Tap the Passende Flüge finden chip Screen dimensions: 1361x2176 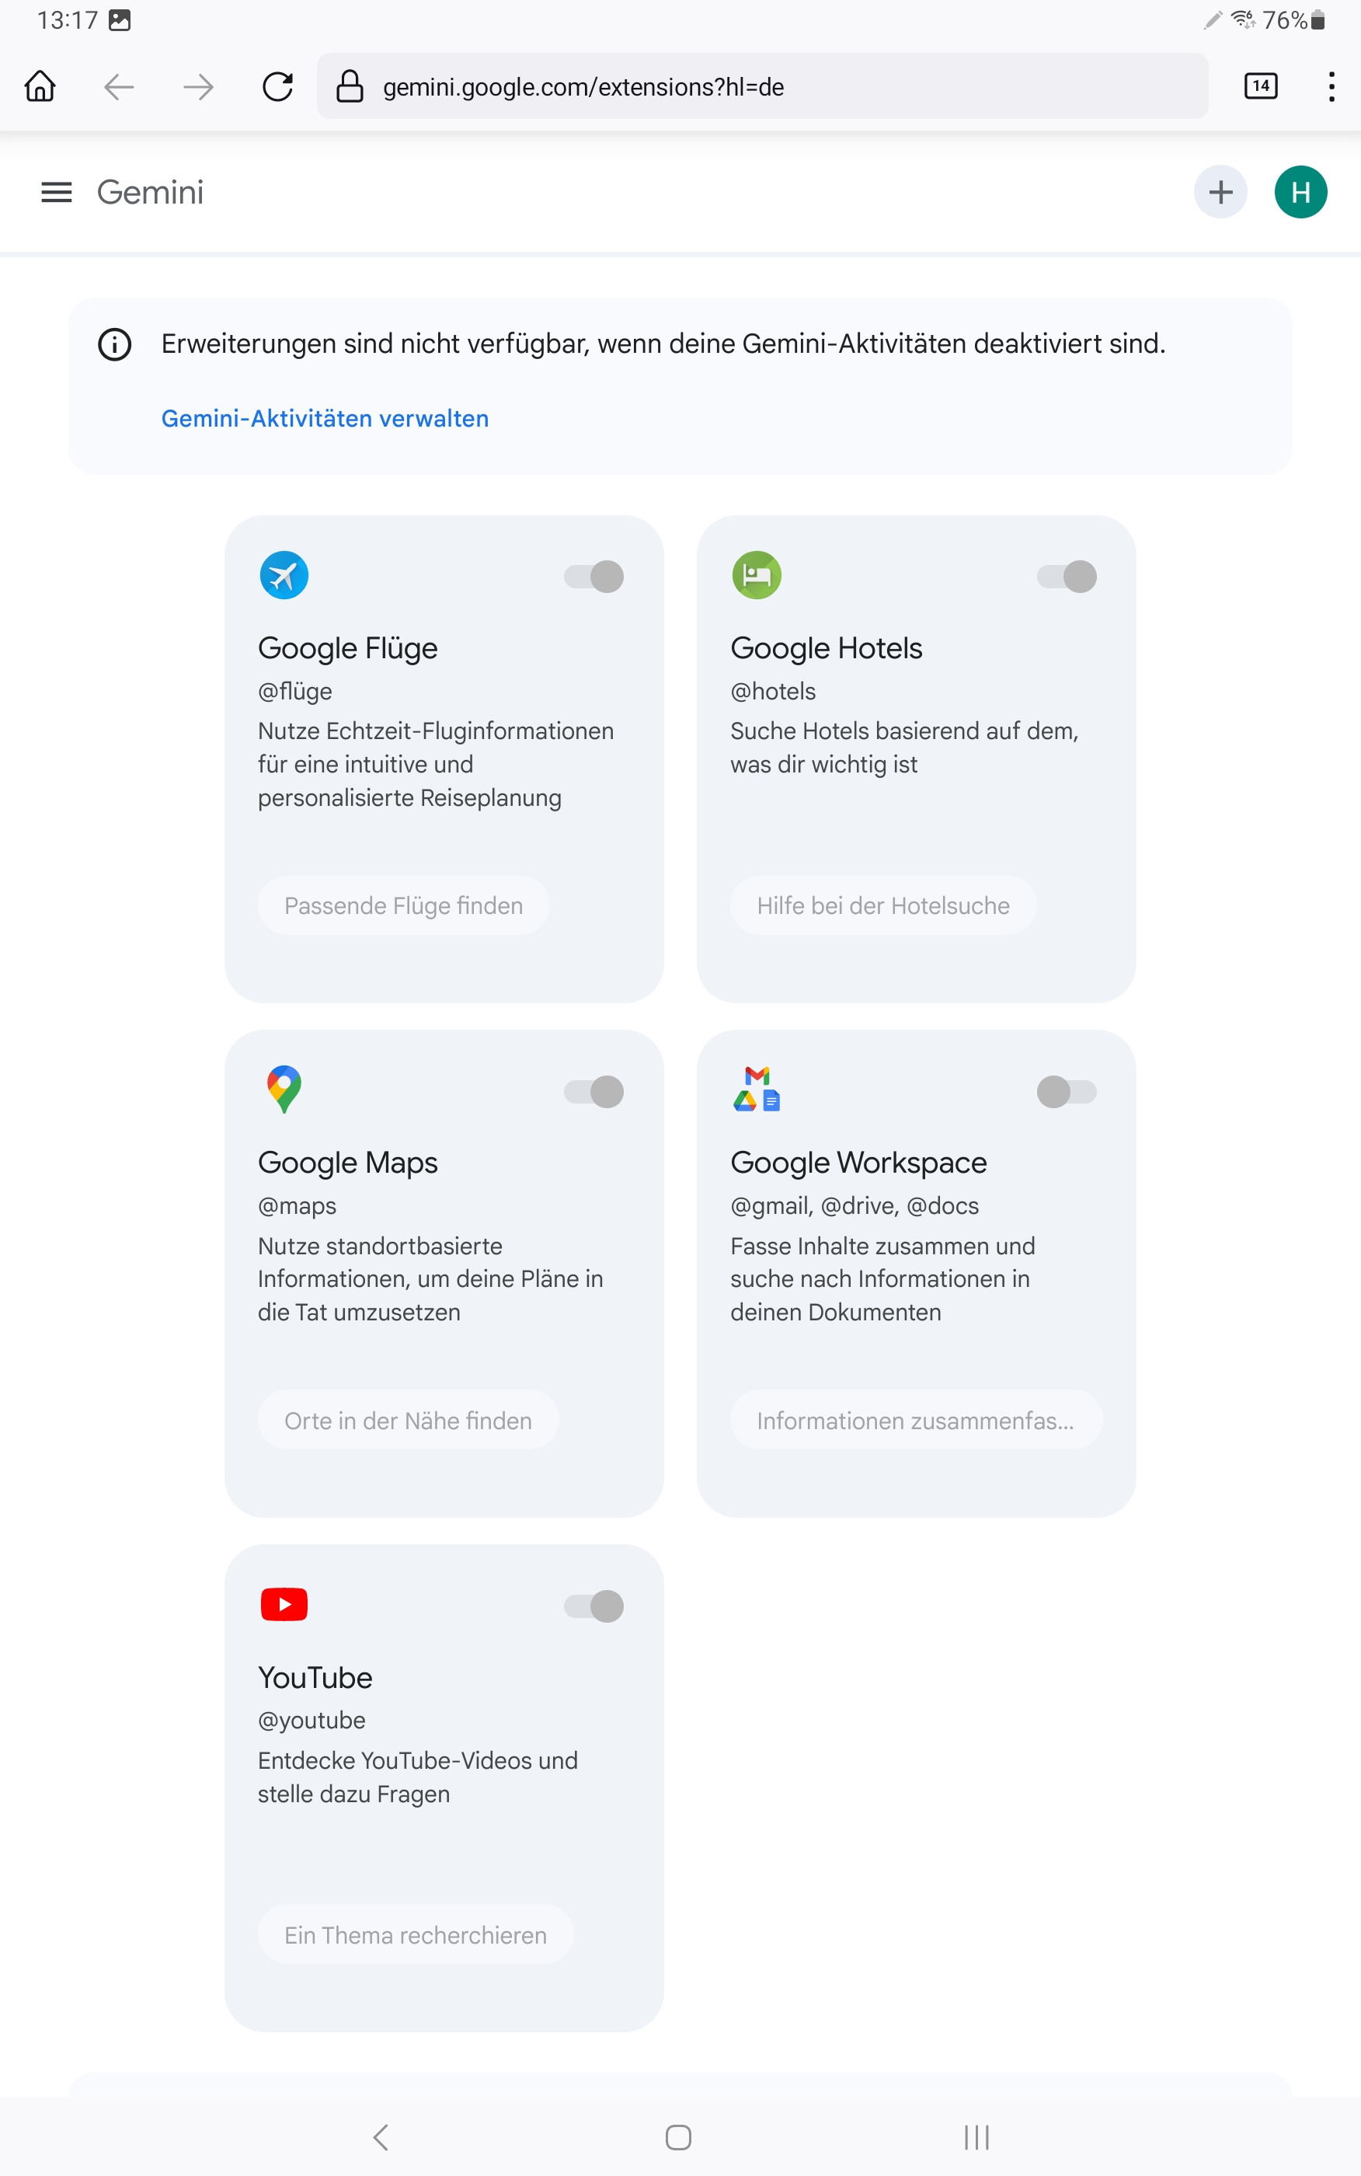click(403, 905)
